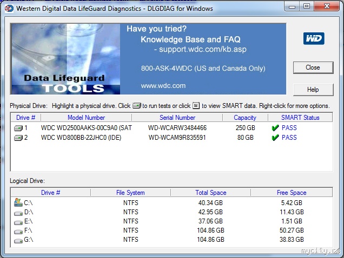Click the 250 GB capacity cell

[x=245, y=128]
